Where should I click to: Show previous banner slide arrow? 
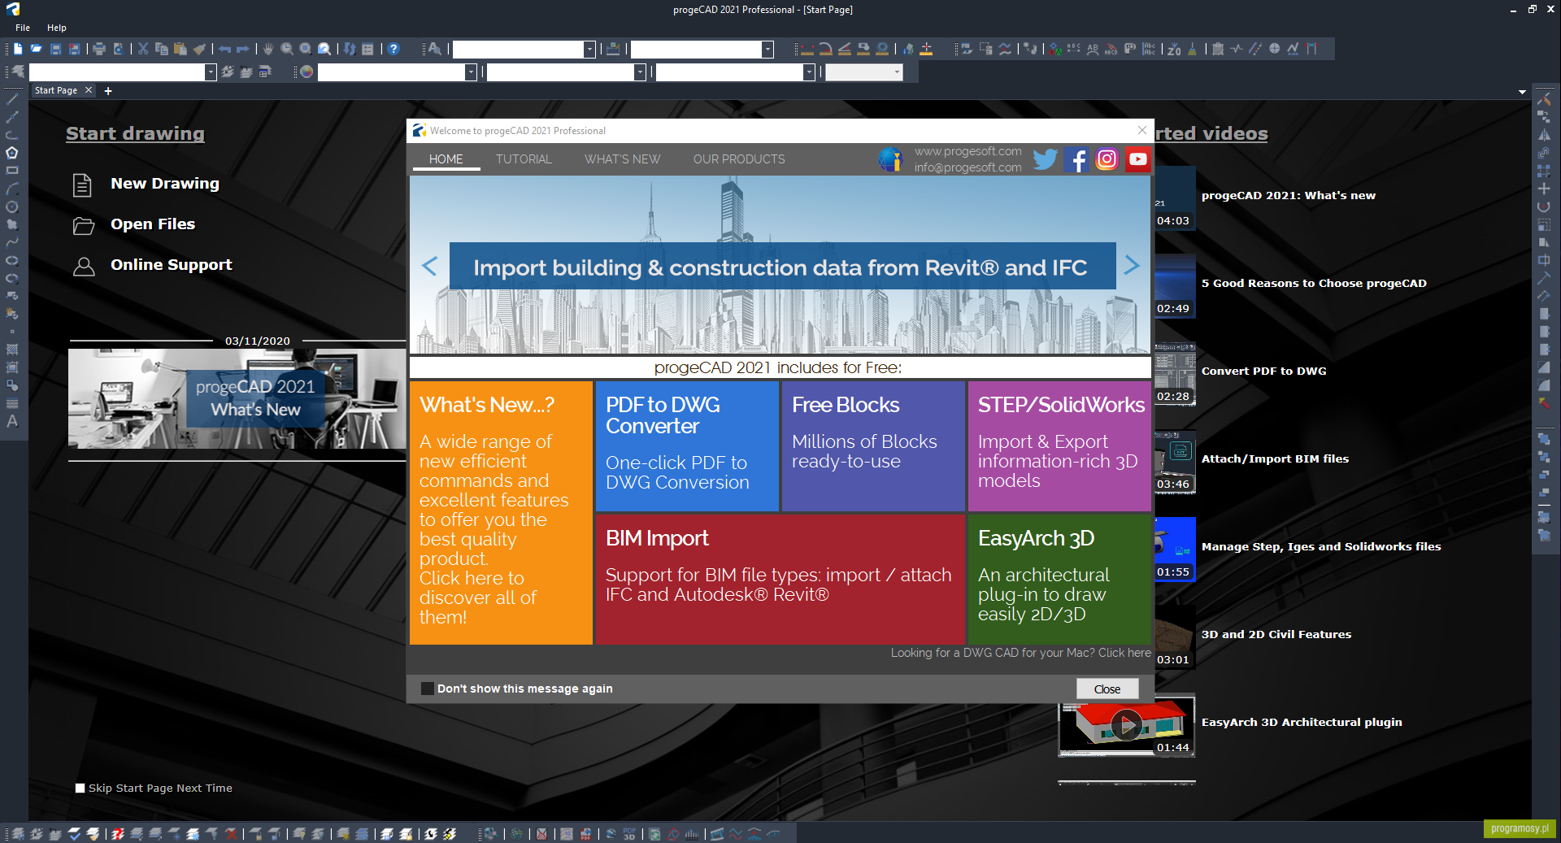tap(430, 266)
